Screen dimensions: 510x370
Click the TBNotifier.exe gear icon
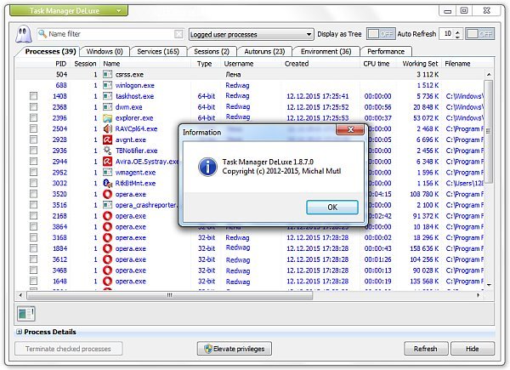(x=107, y=151)
